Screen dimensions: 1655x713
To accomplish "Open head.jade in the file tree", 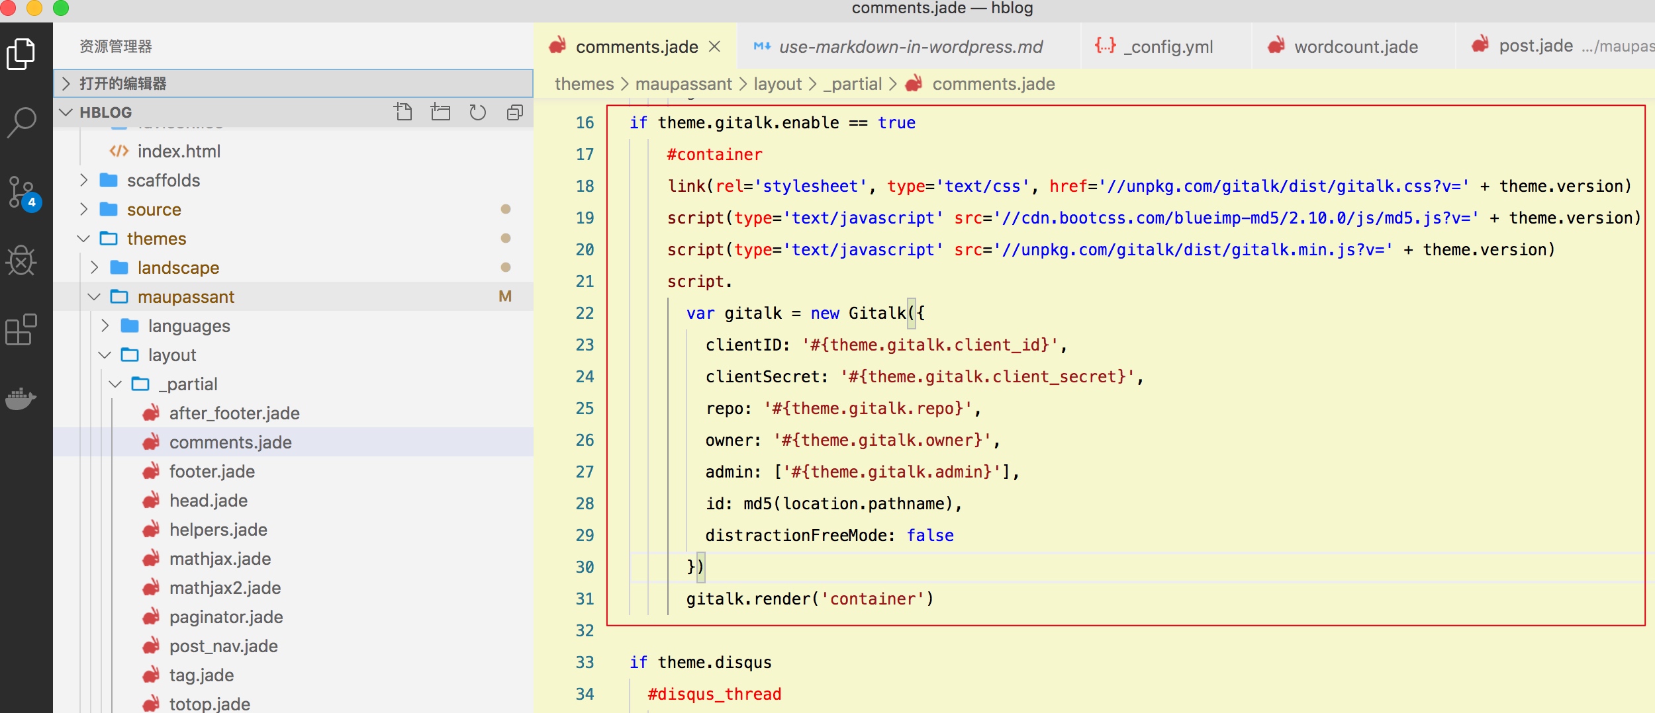I will tap(293, 501).
